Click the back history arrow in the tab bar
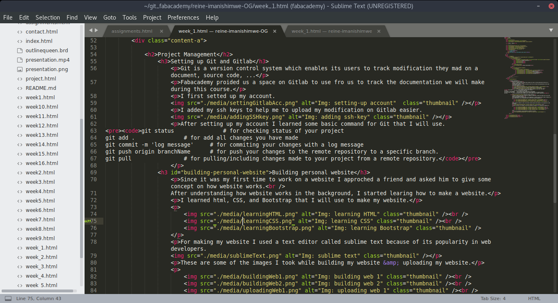This screenshot has height=303, width=558. point(91,30)
